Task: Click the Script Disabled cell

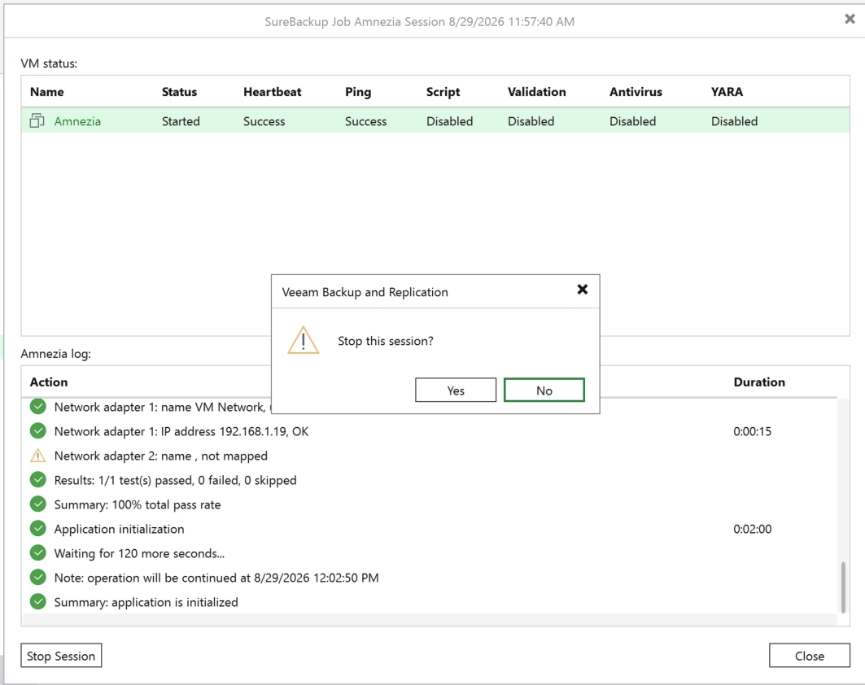Action: tap(450, 121)
